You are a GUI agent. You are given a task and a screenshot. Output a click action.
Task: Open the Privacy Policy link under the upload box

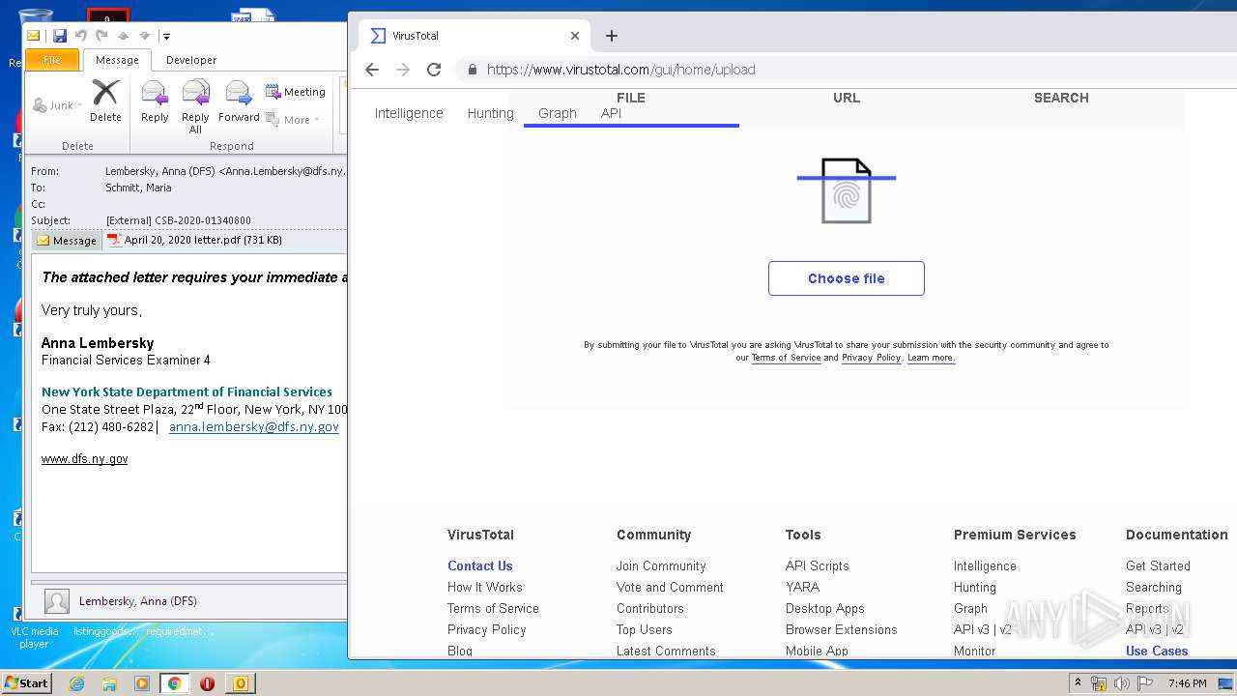pos(871,358)
